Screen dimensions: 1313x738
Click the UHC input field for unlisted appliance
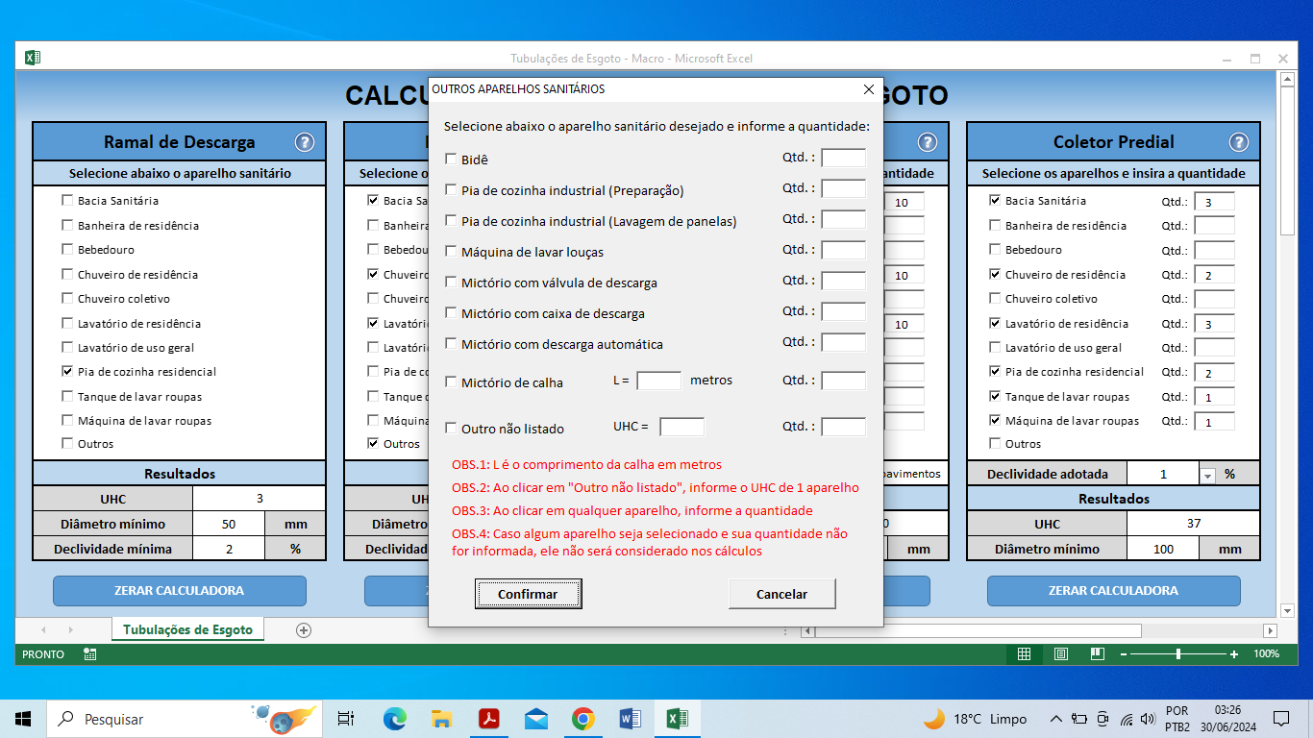coord(681,427)
